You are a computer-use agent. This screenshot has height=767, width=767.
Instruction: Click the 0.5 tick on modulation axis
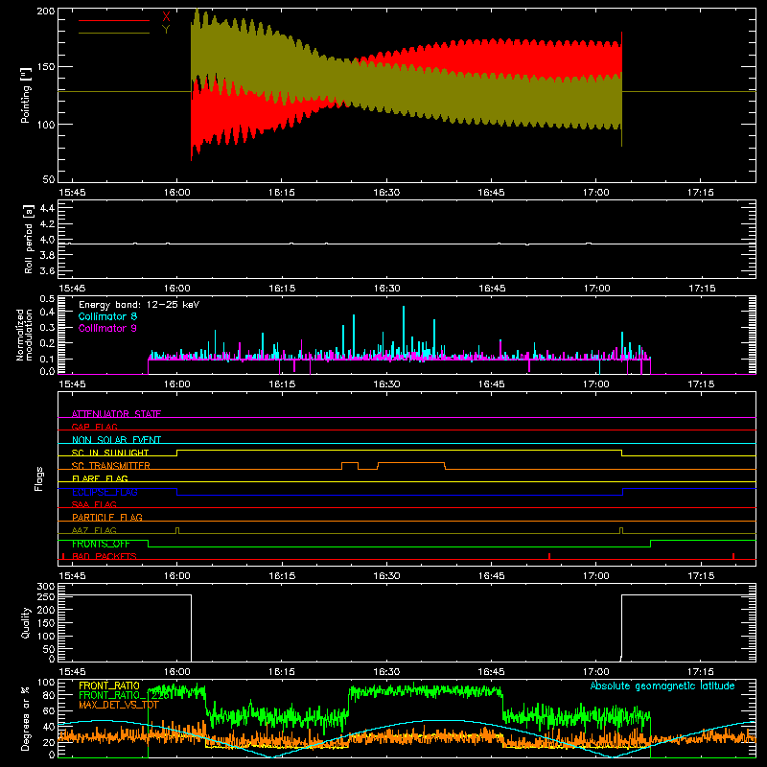pos(47,299)
